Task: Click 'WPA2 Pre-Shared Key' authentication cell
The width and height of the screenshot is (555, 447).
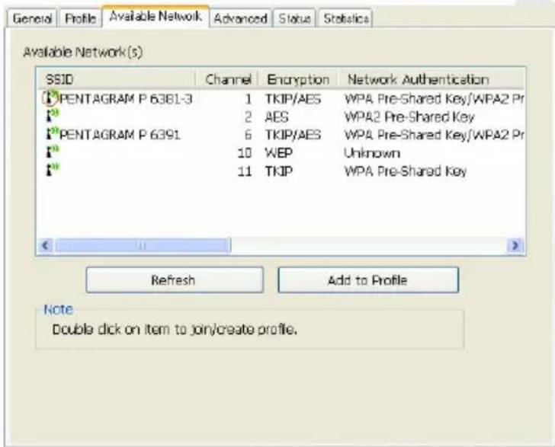Action: pyautogui.click(x=409, y=117)
